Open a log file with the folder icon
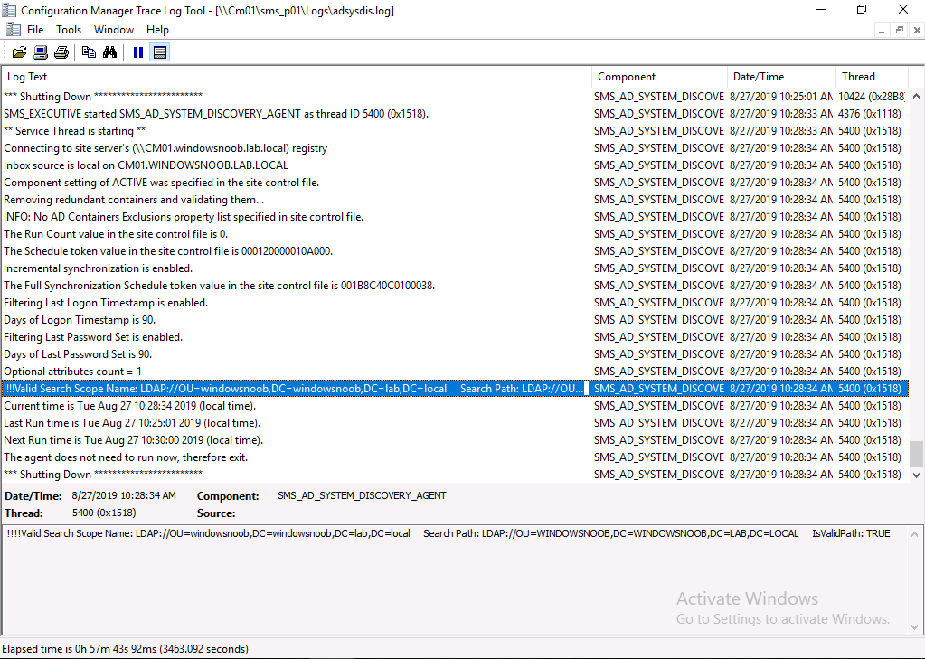 coord(20,52)
